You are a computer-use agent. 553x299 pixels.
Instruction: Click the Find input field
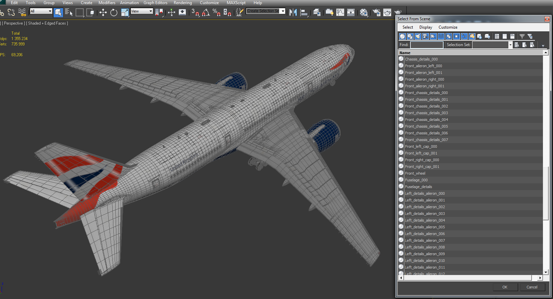coord(427,45)
